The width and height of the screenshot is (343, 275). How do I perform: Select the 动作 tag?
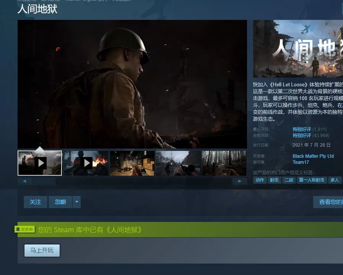point(260,180)
